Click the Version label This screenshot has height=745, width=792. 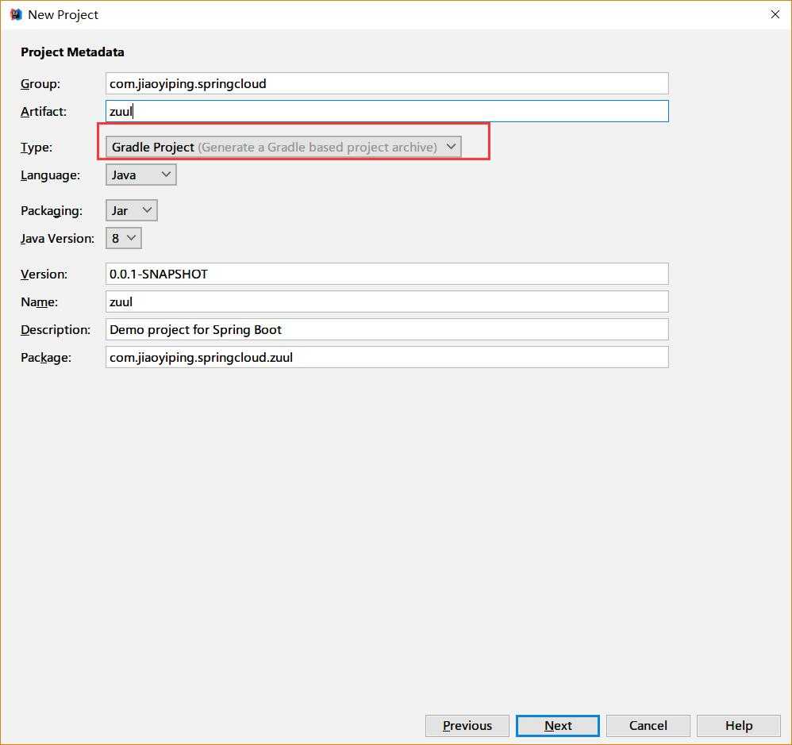[x=44, y=275]
